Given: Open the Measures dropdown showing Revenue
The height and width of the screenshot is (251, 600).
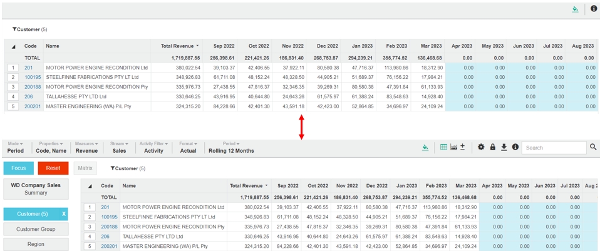Looking at the screenshot, I should [x=86, y=148].
